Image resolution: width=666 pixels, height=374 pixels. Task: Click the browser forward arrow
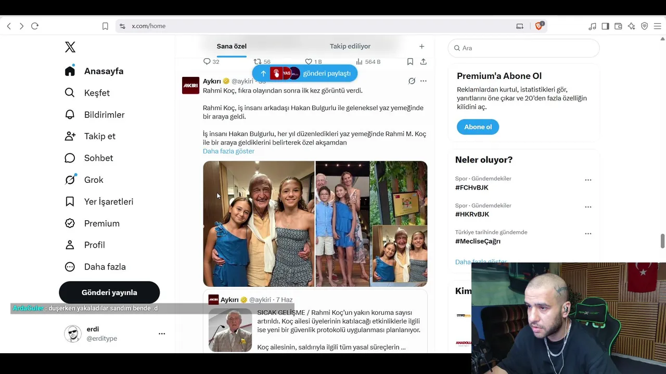[21, 26]
